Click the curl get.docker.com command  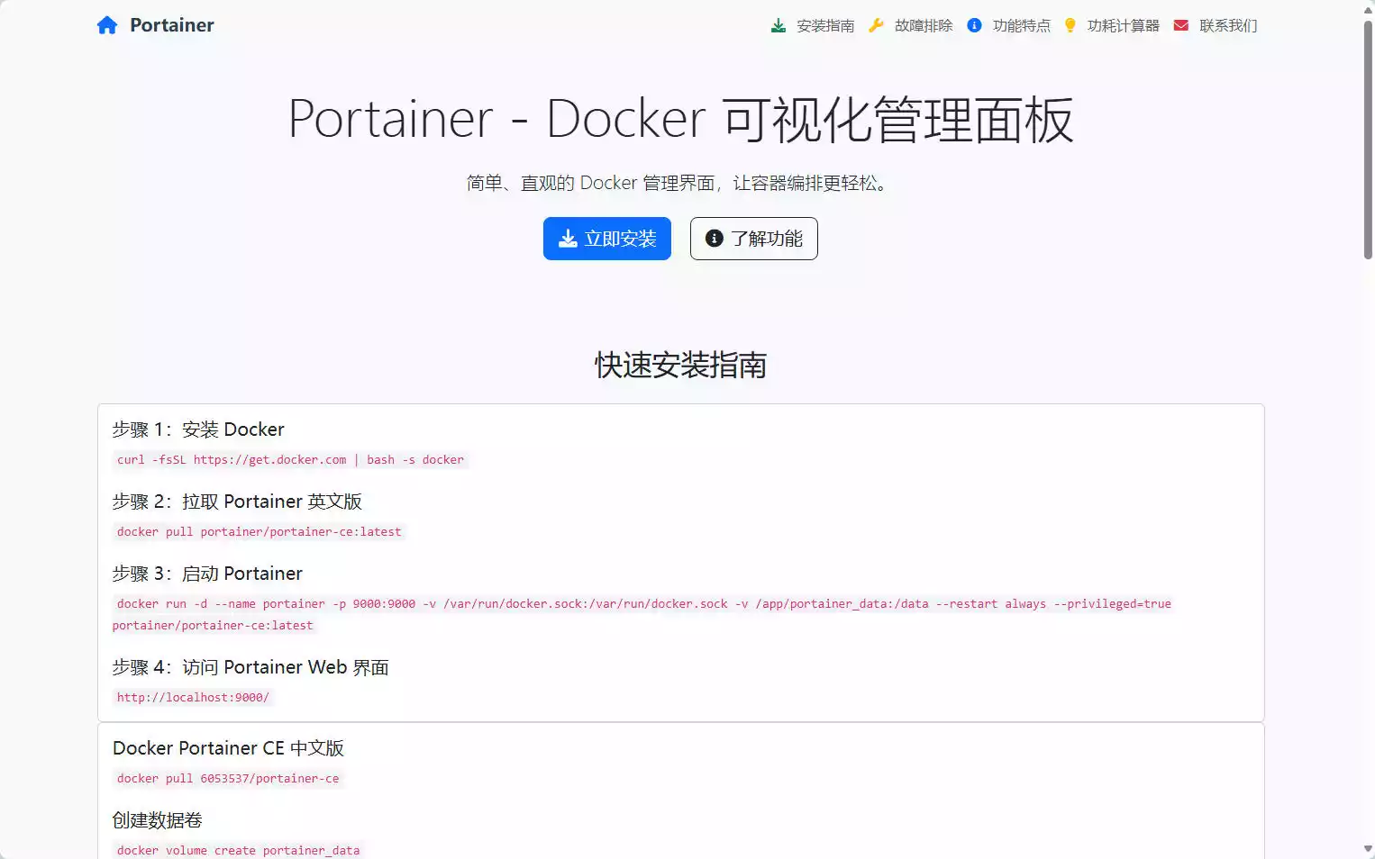click(290, 460)
